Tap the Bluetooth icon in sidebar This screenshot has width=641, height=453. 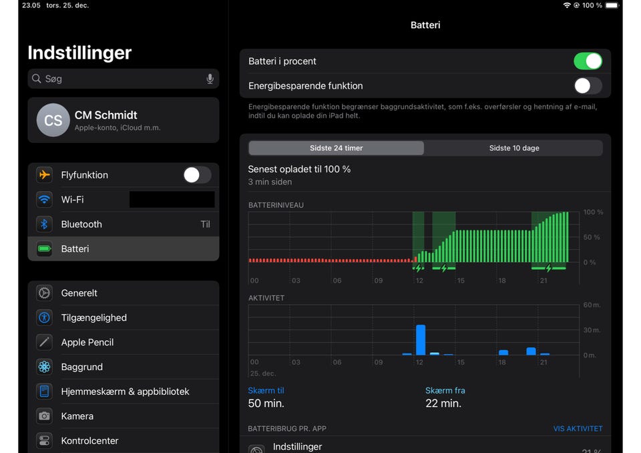pyautogui.click(x=45, y=224)
